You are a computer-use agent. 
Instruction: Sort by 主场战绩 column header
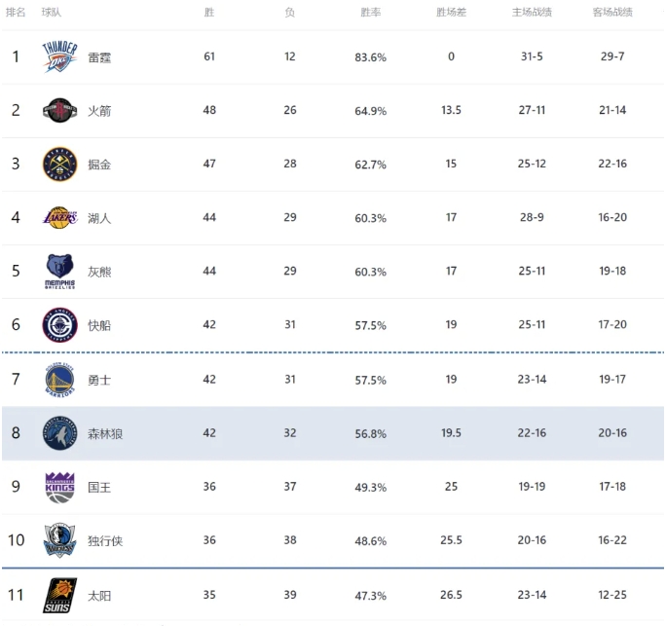click(x=532, y=13)
